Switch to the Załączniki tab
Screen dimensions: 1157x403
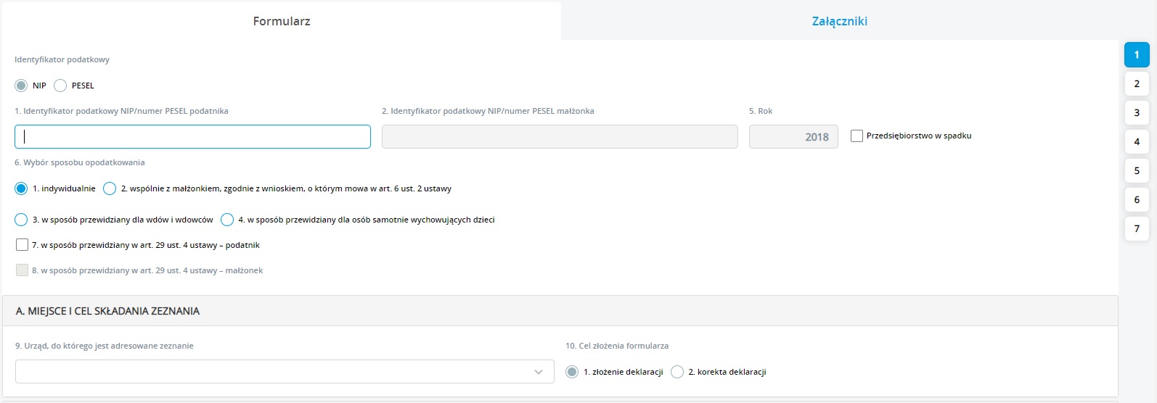[839, 21]
